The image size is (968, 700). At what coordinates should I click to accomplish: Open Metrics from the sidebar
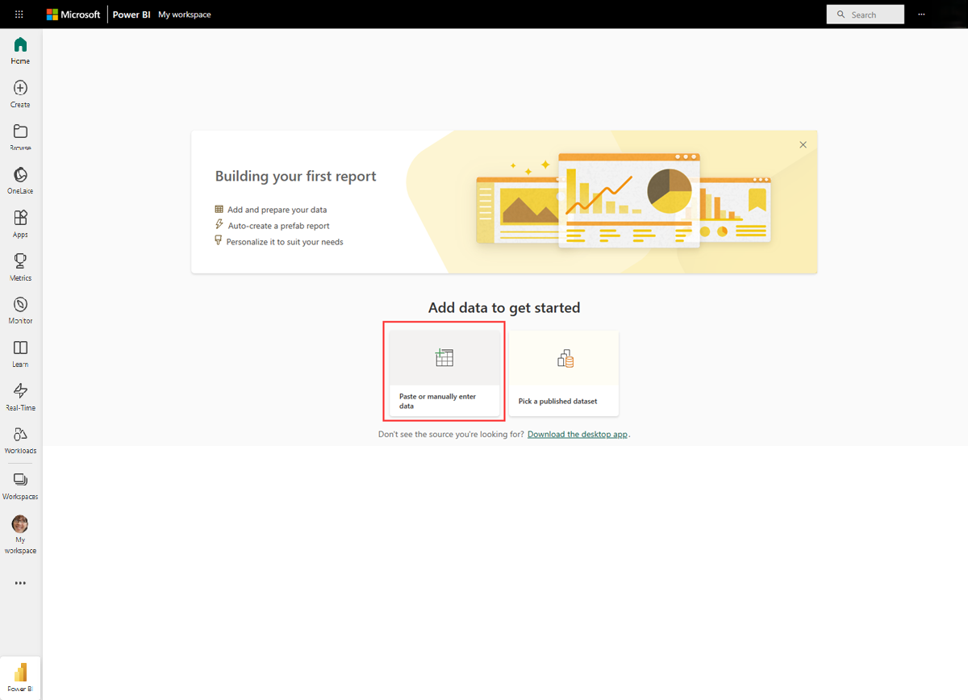[20, 267]
